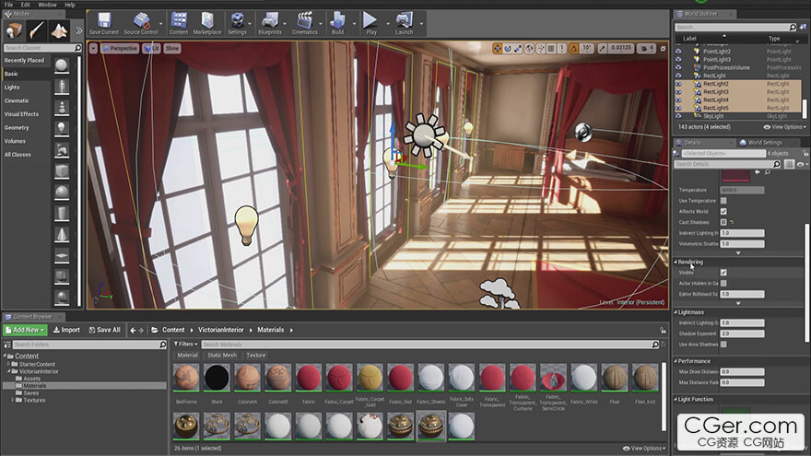Screen dimensions: 811x456
Task: Open the Lit view mode dropdown
Action: tap(153, 48)
